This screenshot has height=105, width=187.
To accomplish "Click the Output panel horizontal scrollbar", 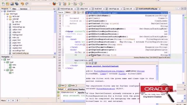I will (123, 101).
